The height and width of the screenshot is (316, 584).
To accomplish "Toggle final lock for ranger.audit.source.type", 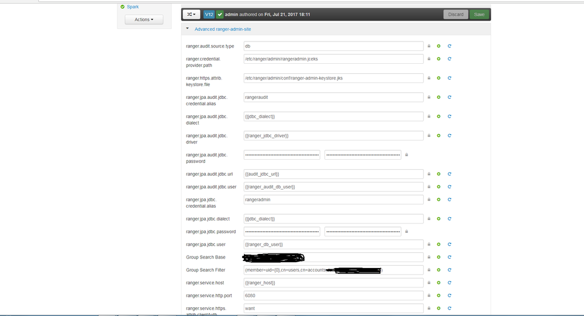I will (x=429, y=46).
